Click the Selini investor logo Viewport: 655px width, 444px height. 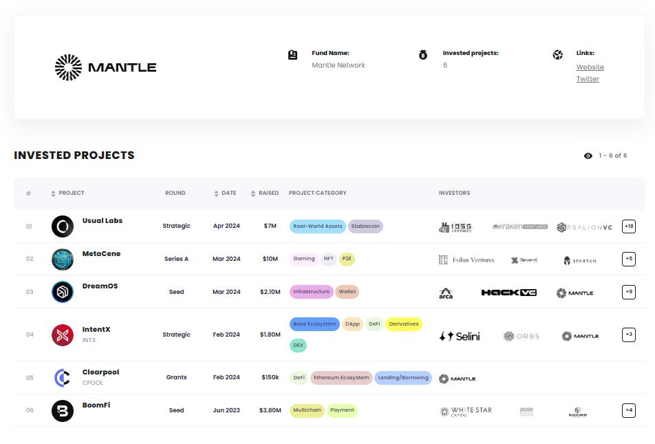460,336
